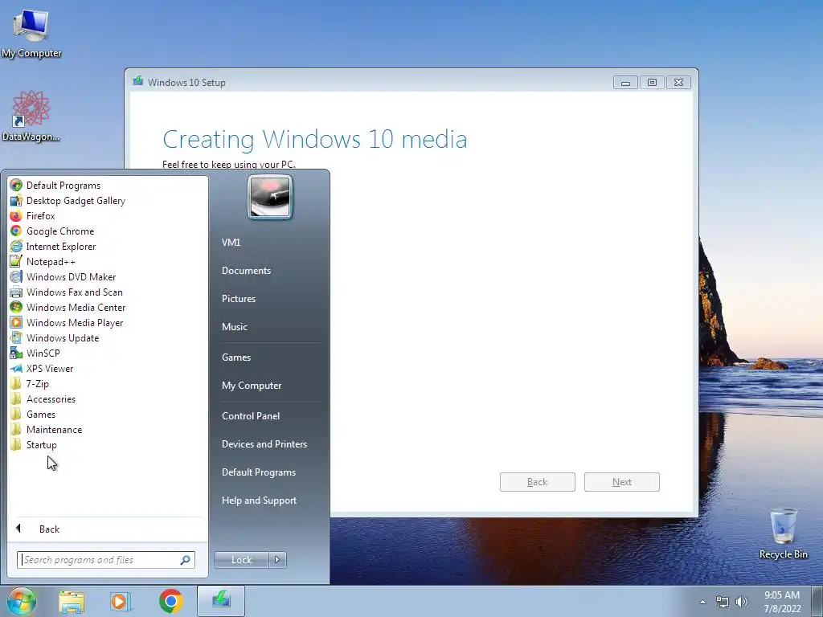Click the Next button in Setup window

tap(622, 482)
